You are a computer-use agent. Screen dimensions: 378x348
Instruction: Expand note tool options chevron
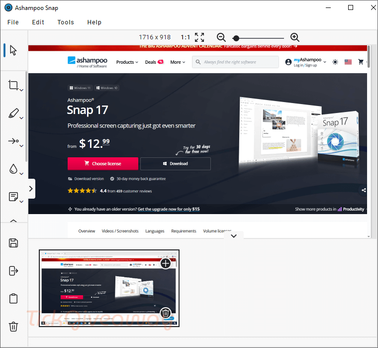(21, 202)
